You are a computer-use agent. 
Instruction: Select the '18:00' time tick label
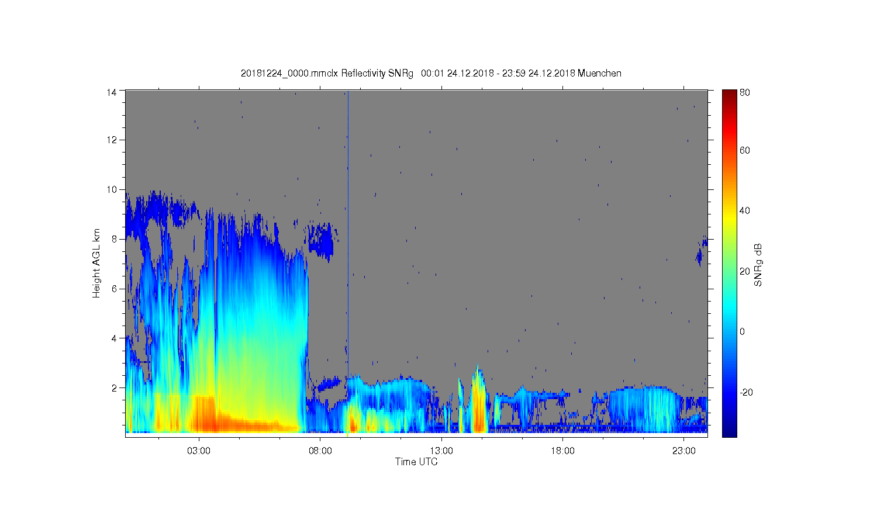coord(562,451)
